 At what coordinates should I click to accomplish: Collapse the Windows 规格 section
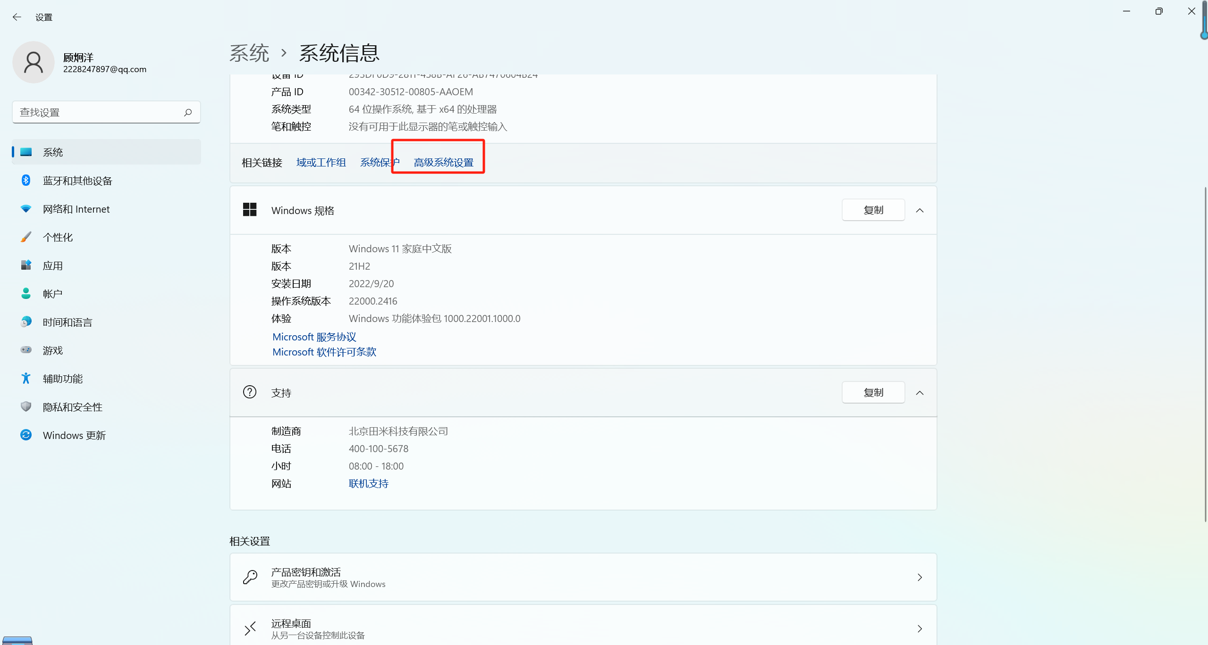coord(920,210)
